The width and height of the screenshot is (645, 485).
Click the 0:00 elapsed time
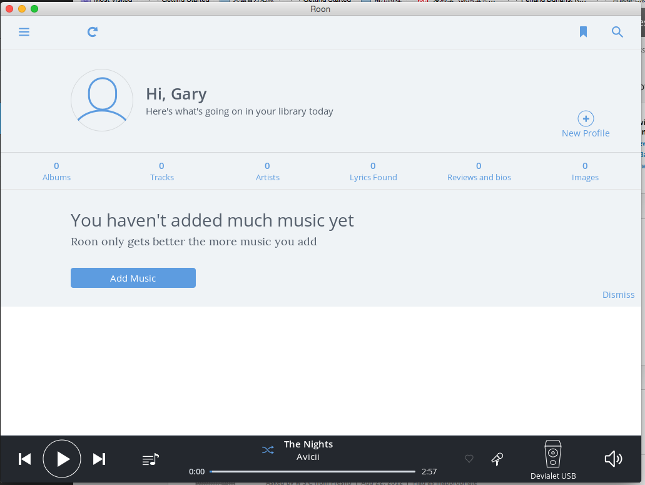click(196, 471)
